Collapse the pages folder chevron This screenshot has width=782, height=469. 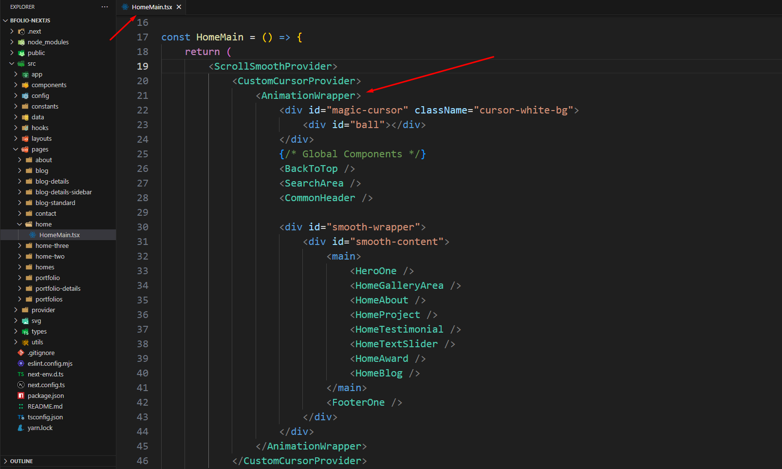click(x=16, y=149)
